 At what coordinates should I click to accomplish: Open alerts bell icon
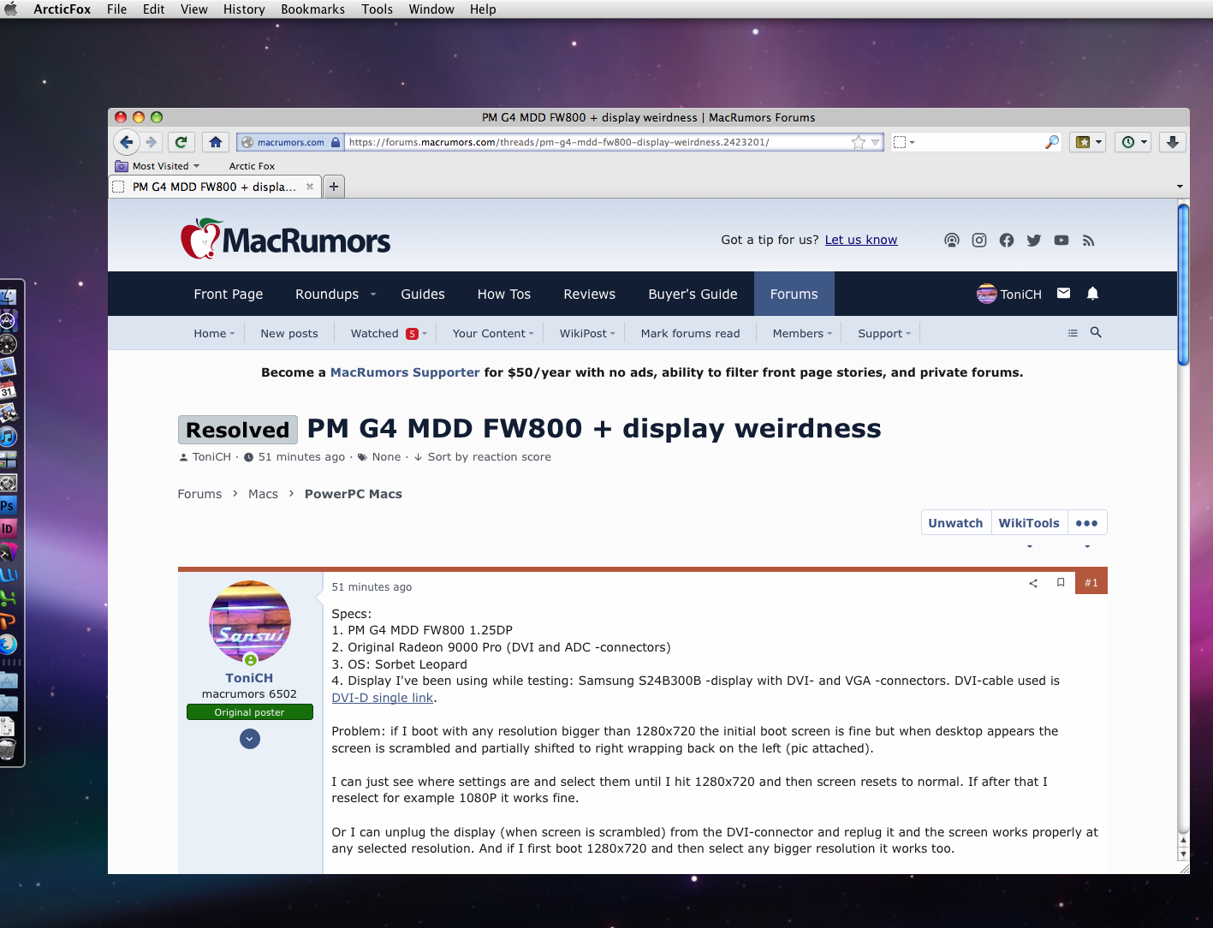coord(1092,294)
